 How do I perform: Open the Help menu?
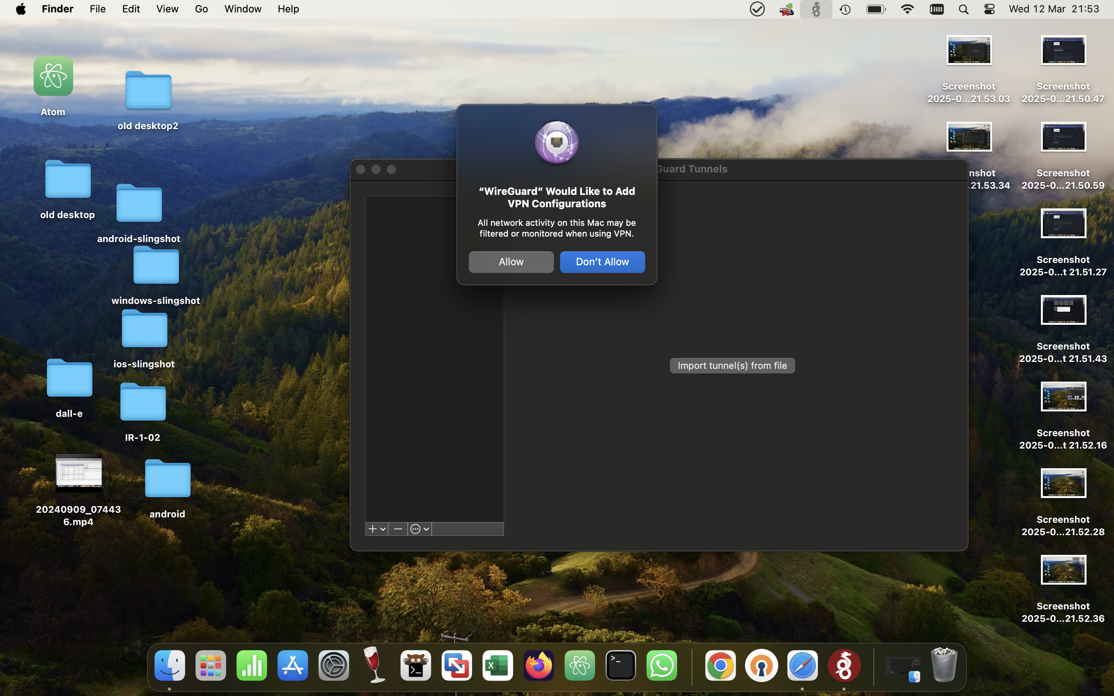[x=289, y=9]
